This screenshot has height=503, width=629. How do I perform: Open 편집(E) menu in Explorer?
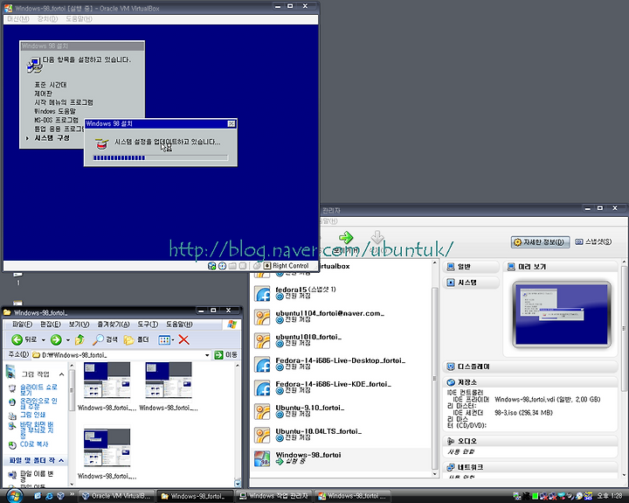51,325
